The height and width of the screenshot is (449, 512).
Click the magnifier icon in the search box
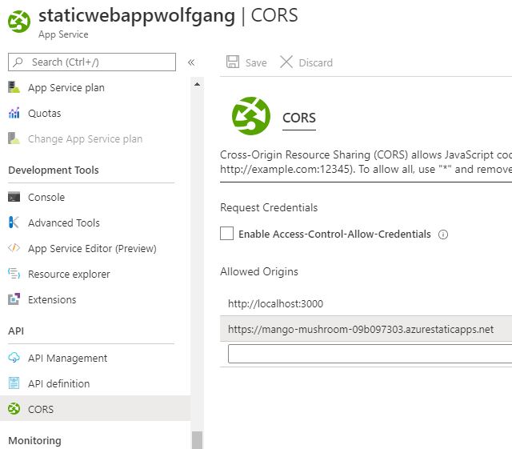[18, 62]
